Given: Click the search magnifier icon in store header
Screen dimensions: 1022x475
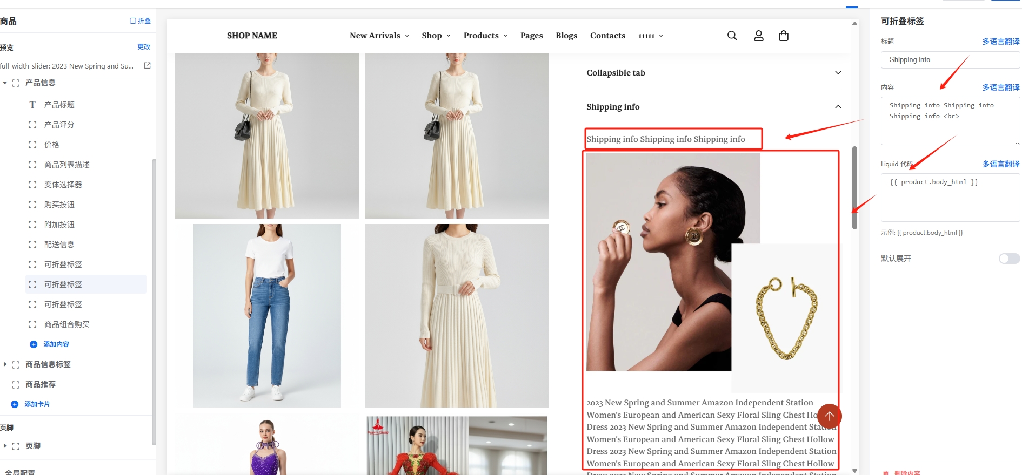Looking at the screenshot, I should click(x=732, y=36).
